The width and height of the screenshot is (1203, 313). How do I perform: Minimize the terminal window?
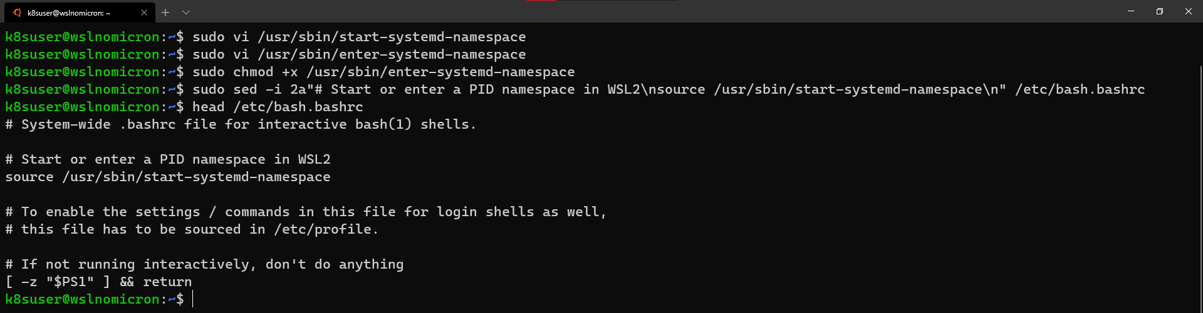pyautogui.click(x=1131, y=11)
